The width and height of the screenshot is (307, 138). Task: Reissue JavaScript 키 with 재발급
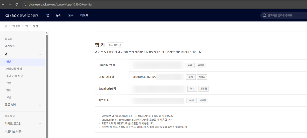pyautogui.click(x=204, y=89)
